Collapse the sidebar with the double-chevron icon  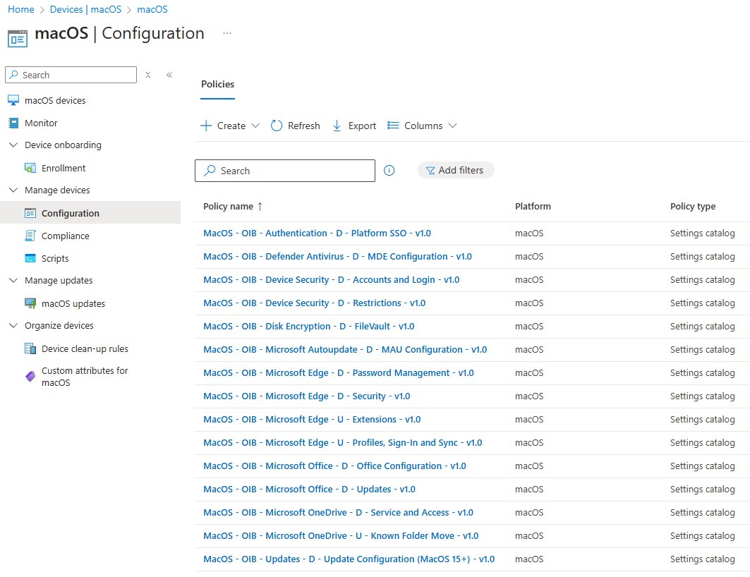pyautogui.click(x=169, y=75)
